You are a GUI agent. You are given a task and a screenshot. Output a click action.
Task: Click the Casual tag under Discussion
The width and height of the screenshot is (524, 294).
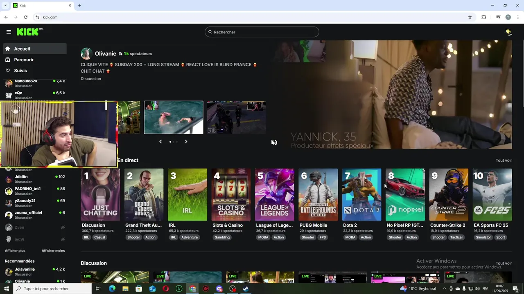[x=99, y=237]
